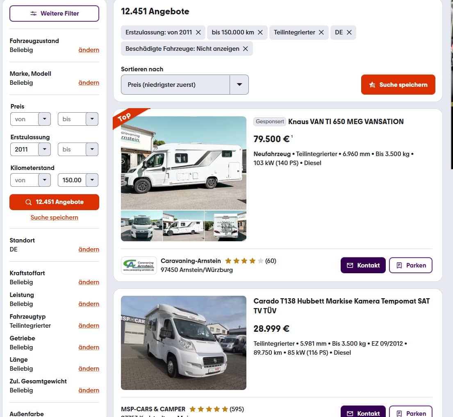
Task: Click the magnifier icon in the red search button
Action: coord(29,202)
